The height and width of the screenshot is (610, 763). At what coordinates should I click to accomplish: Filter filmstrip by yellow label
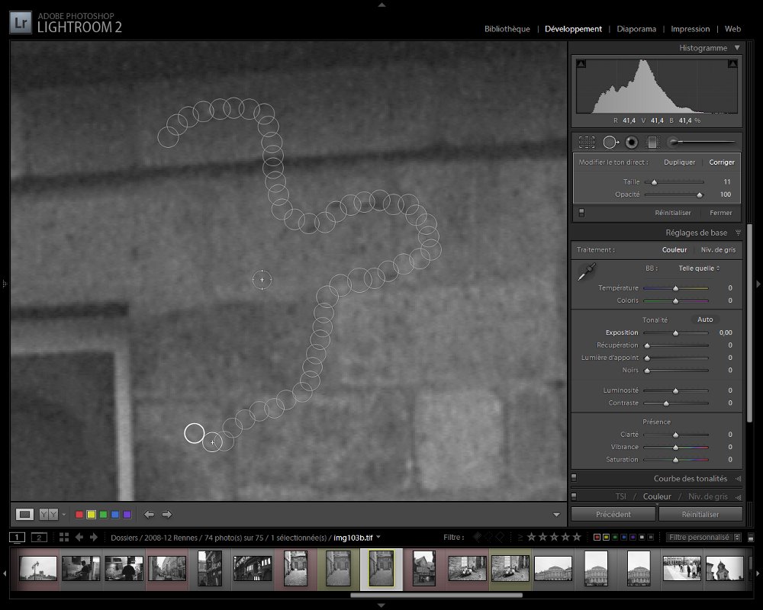pyautogui.click(x=606, y=538)
